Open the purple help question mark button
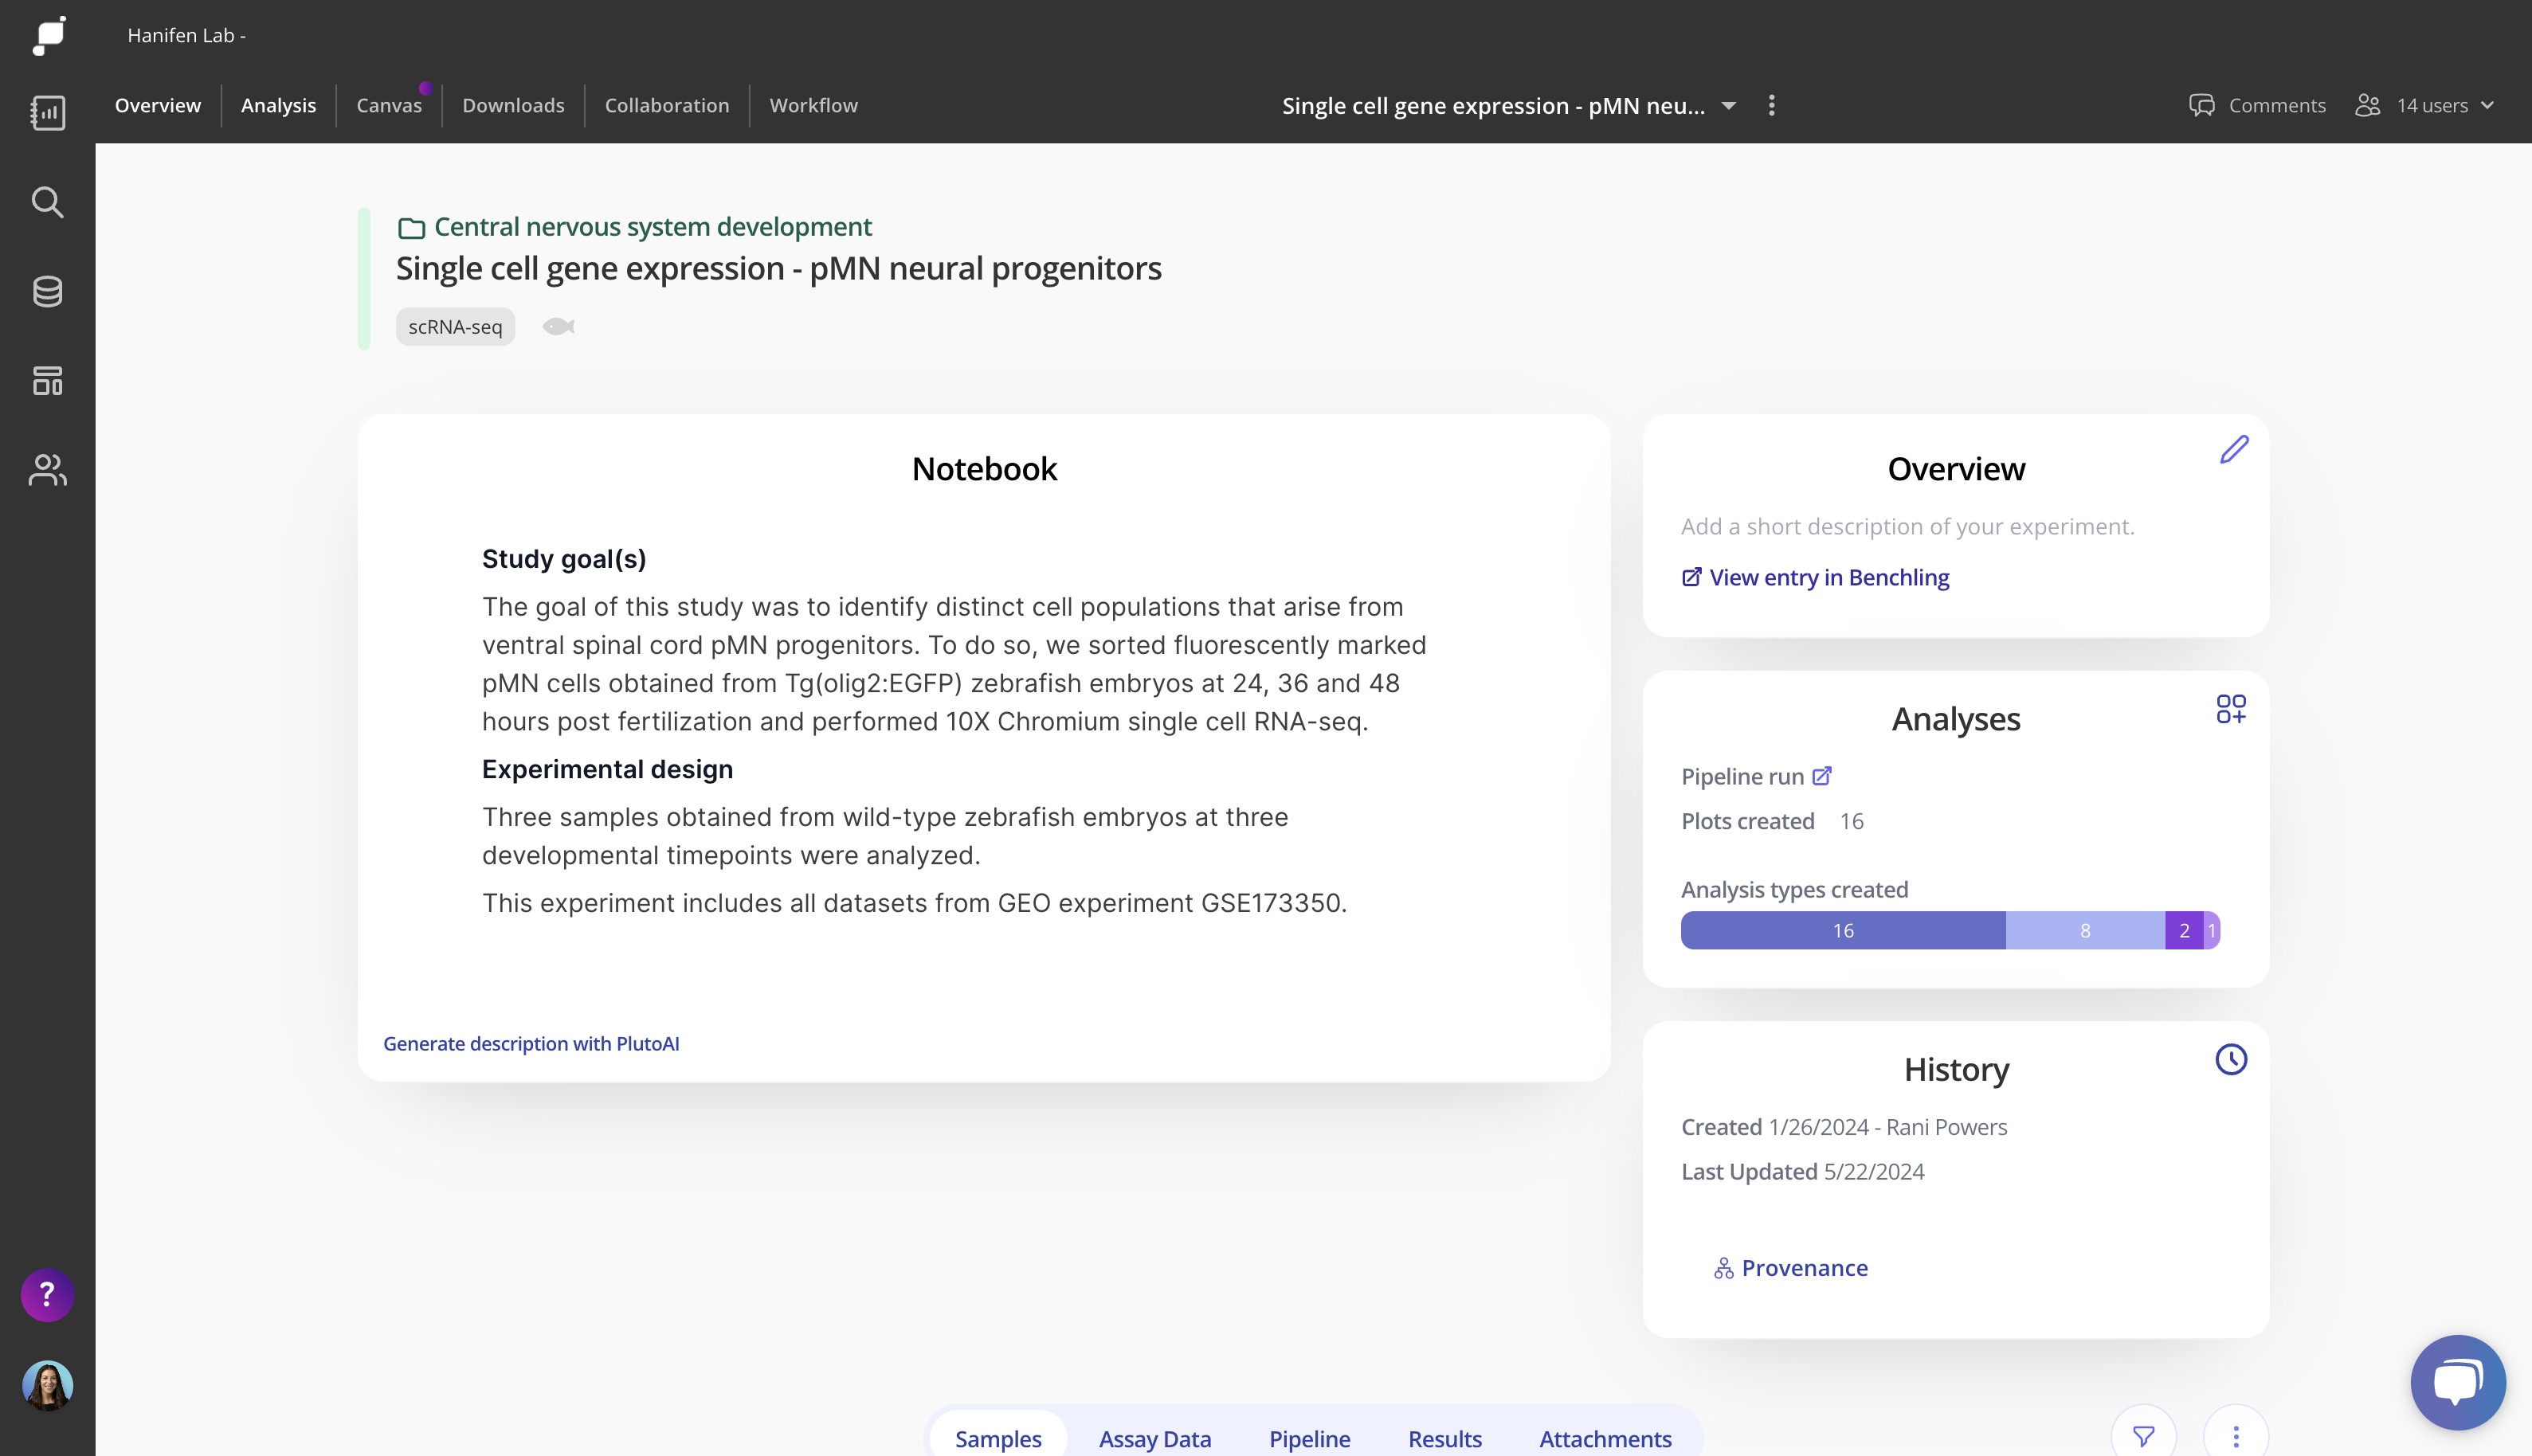Image resolution: width=2532 pixels, height=1456 pixels. pyautogui.click(x=47, y=1295)
